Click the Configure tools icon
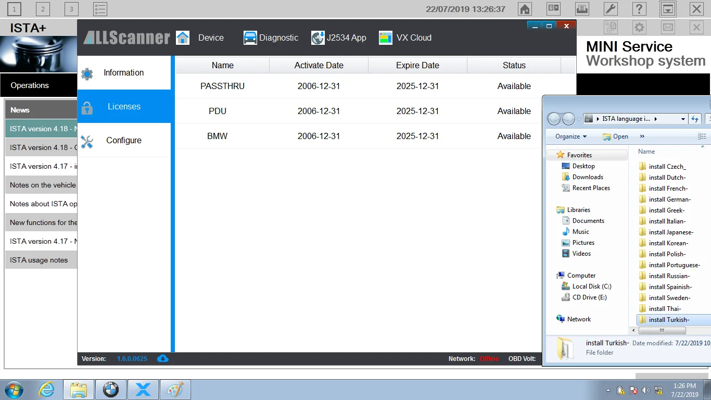Viewport: 711px width, 400px height. 87,141
